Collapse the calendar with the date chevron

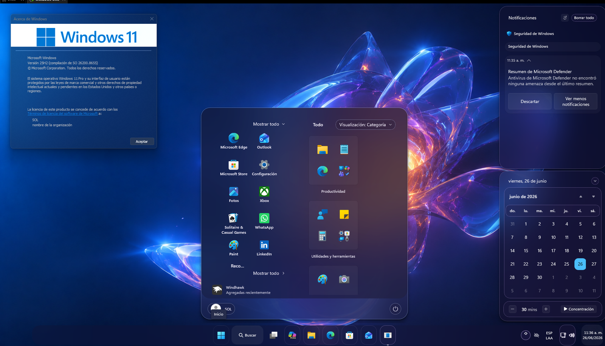(595, 181)
